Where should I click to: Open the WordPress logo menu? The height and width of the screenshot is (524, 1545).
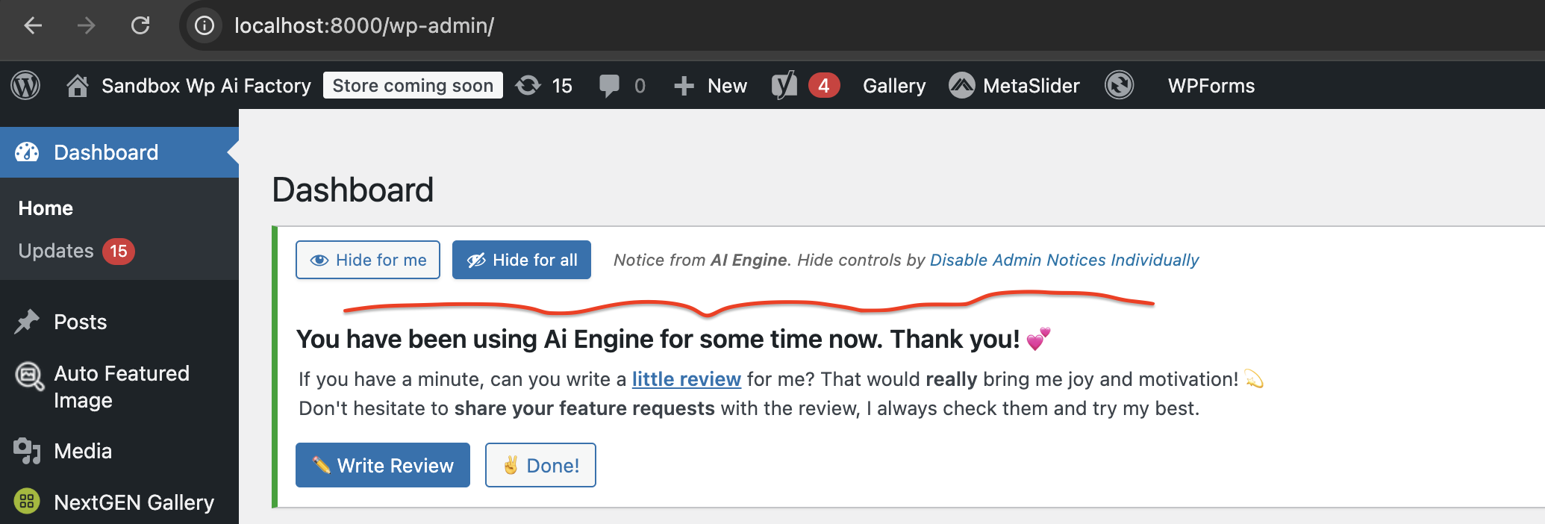(x=25, y=85)
